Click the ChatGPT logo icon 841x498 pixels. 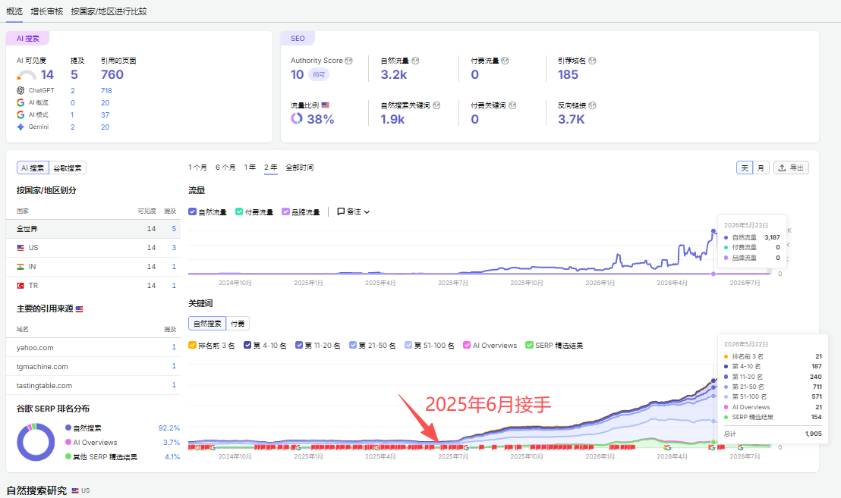click(20, 90)
